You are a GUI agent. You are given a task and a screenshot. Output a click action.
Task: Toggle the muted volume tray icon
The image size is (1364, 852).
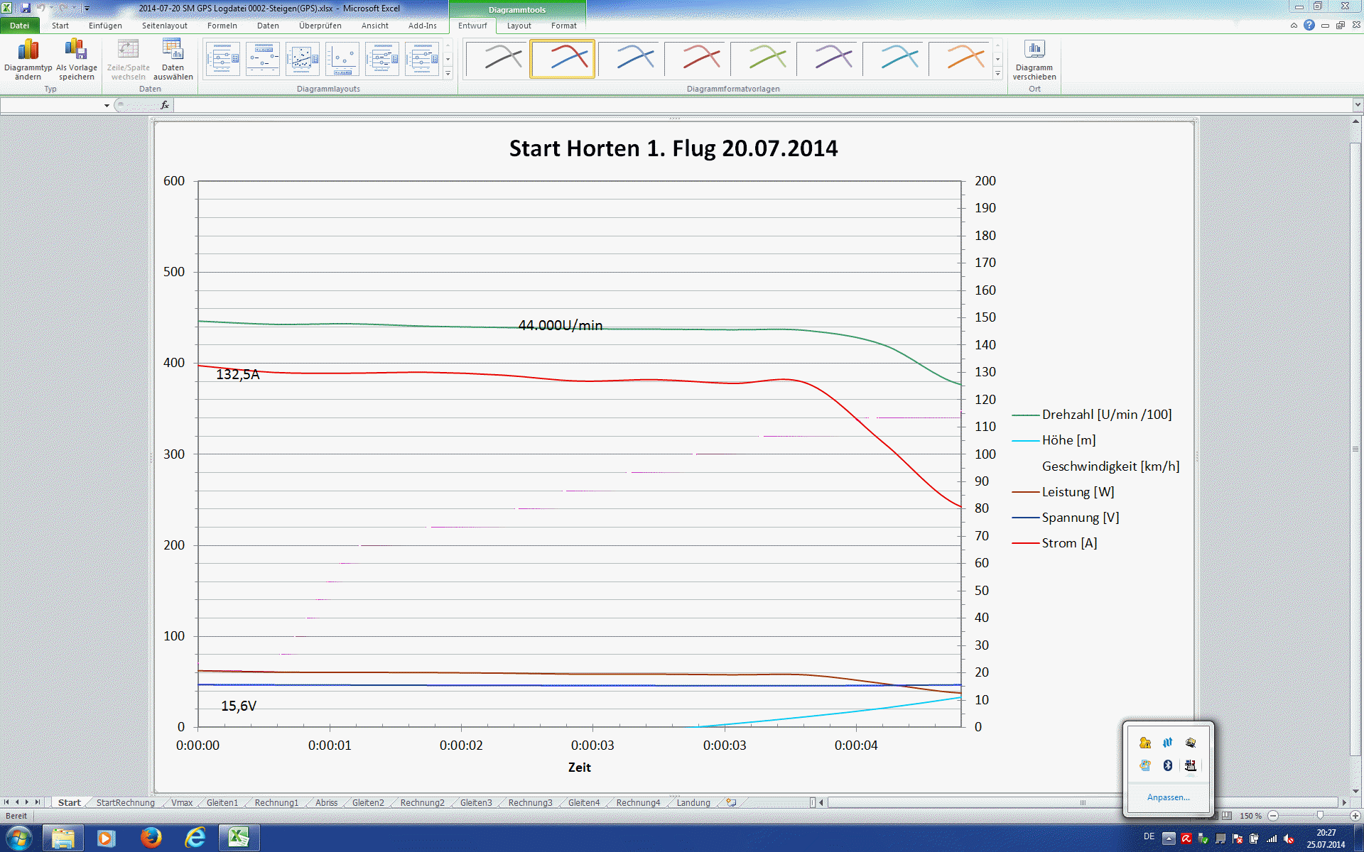pos(1289,839)
